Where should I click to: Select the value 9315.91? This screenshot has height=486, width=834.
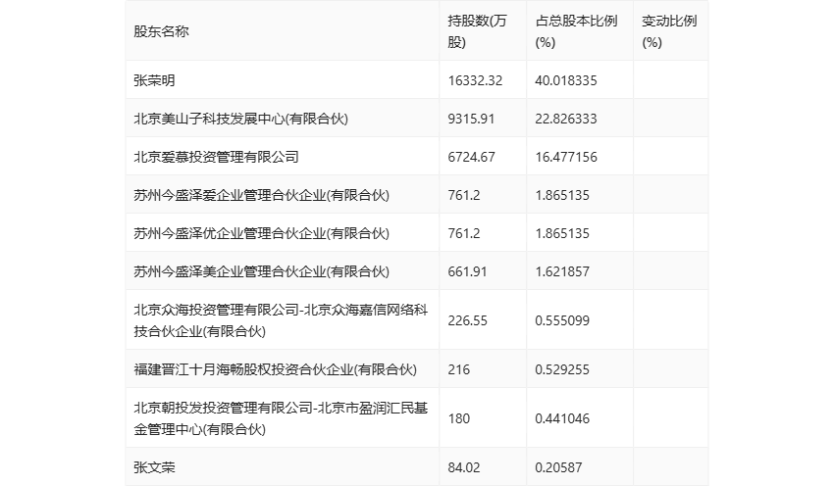471,119
